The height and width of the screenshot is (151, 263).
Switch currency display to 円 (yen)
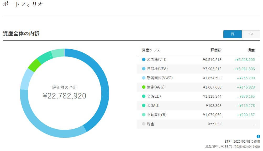232,34
